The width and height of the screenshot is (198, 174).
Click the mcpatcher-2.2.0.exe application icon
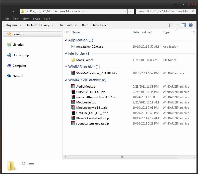(73, 46)
